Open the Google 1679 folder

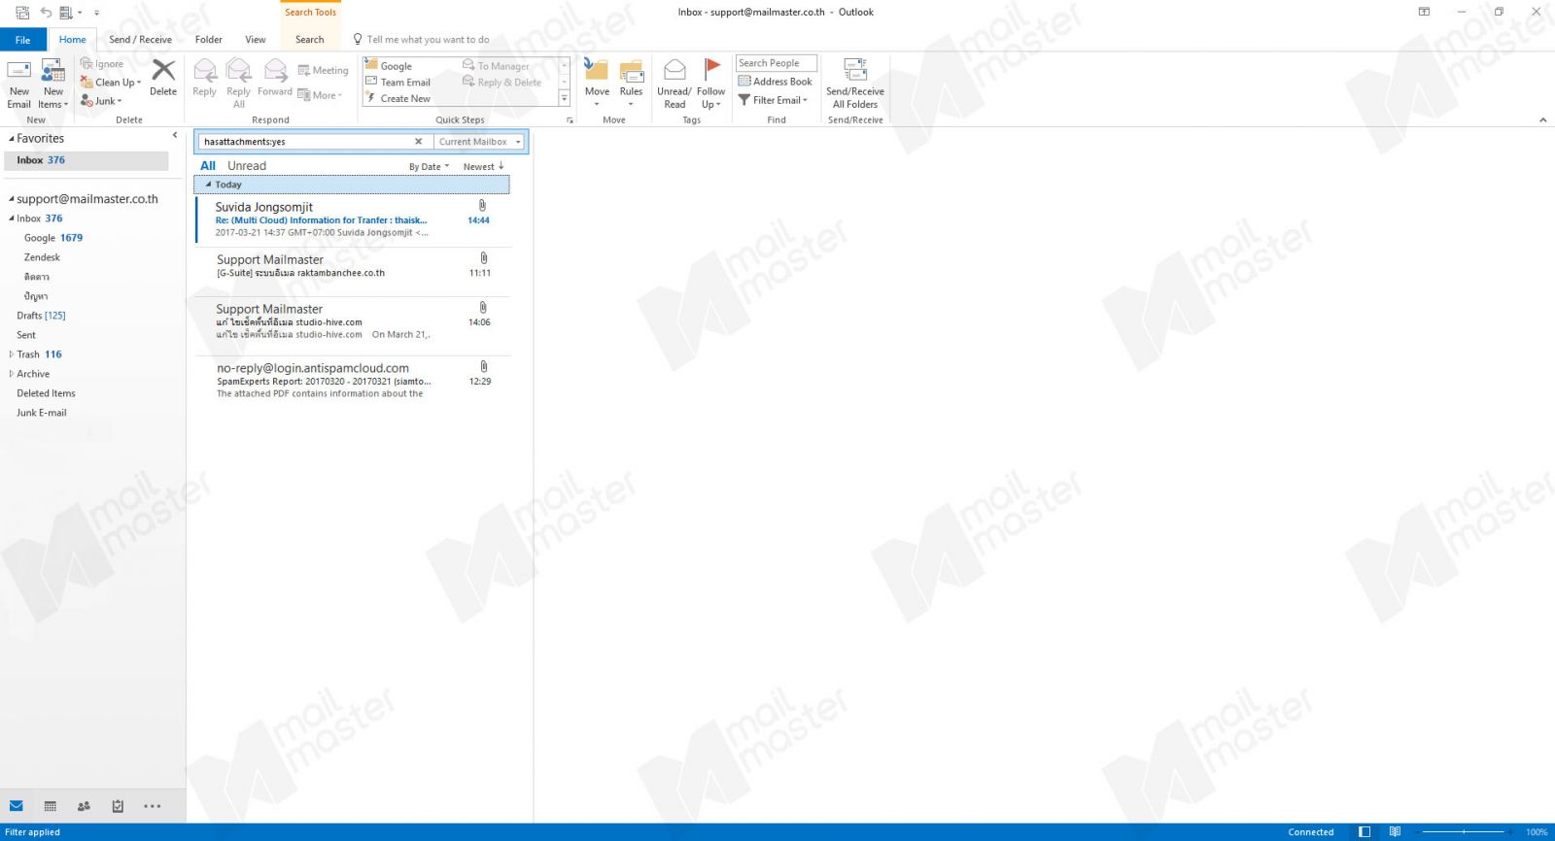coord(53,238)
